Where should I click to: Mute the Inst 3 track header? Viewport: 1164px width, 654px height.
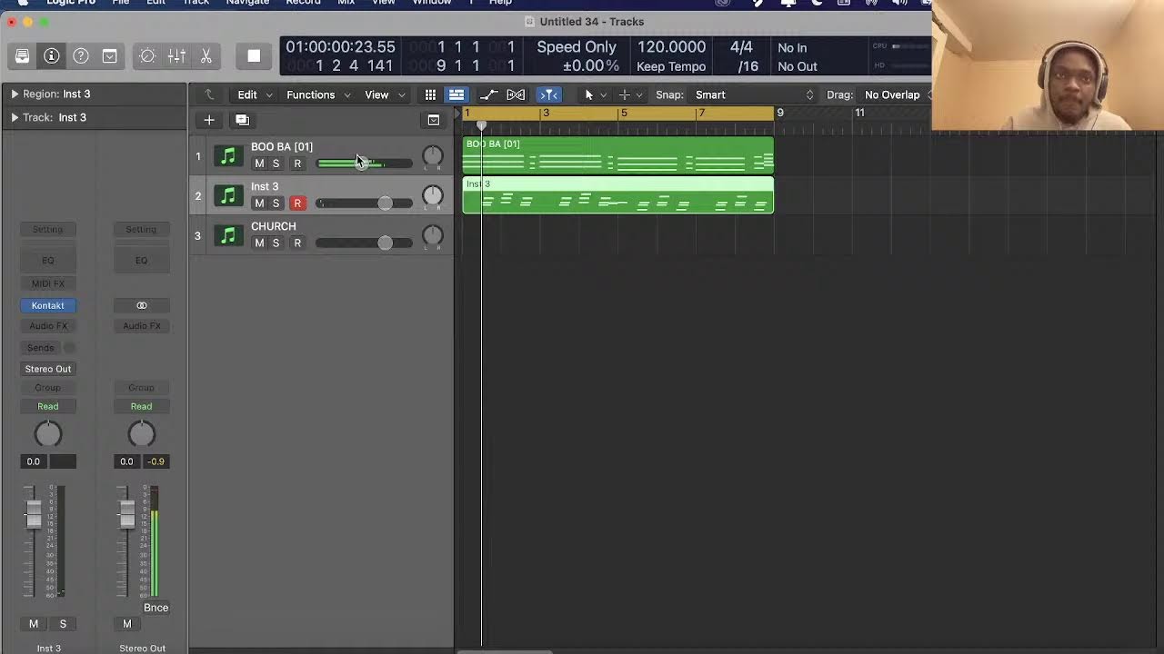259,203
